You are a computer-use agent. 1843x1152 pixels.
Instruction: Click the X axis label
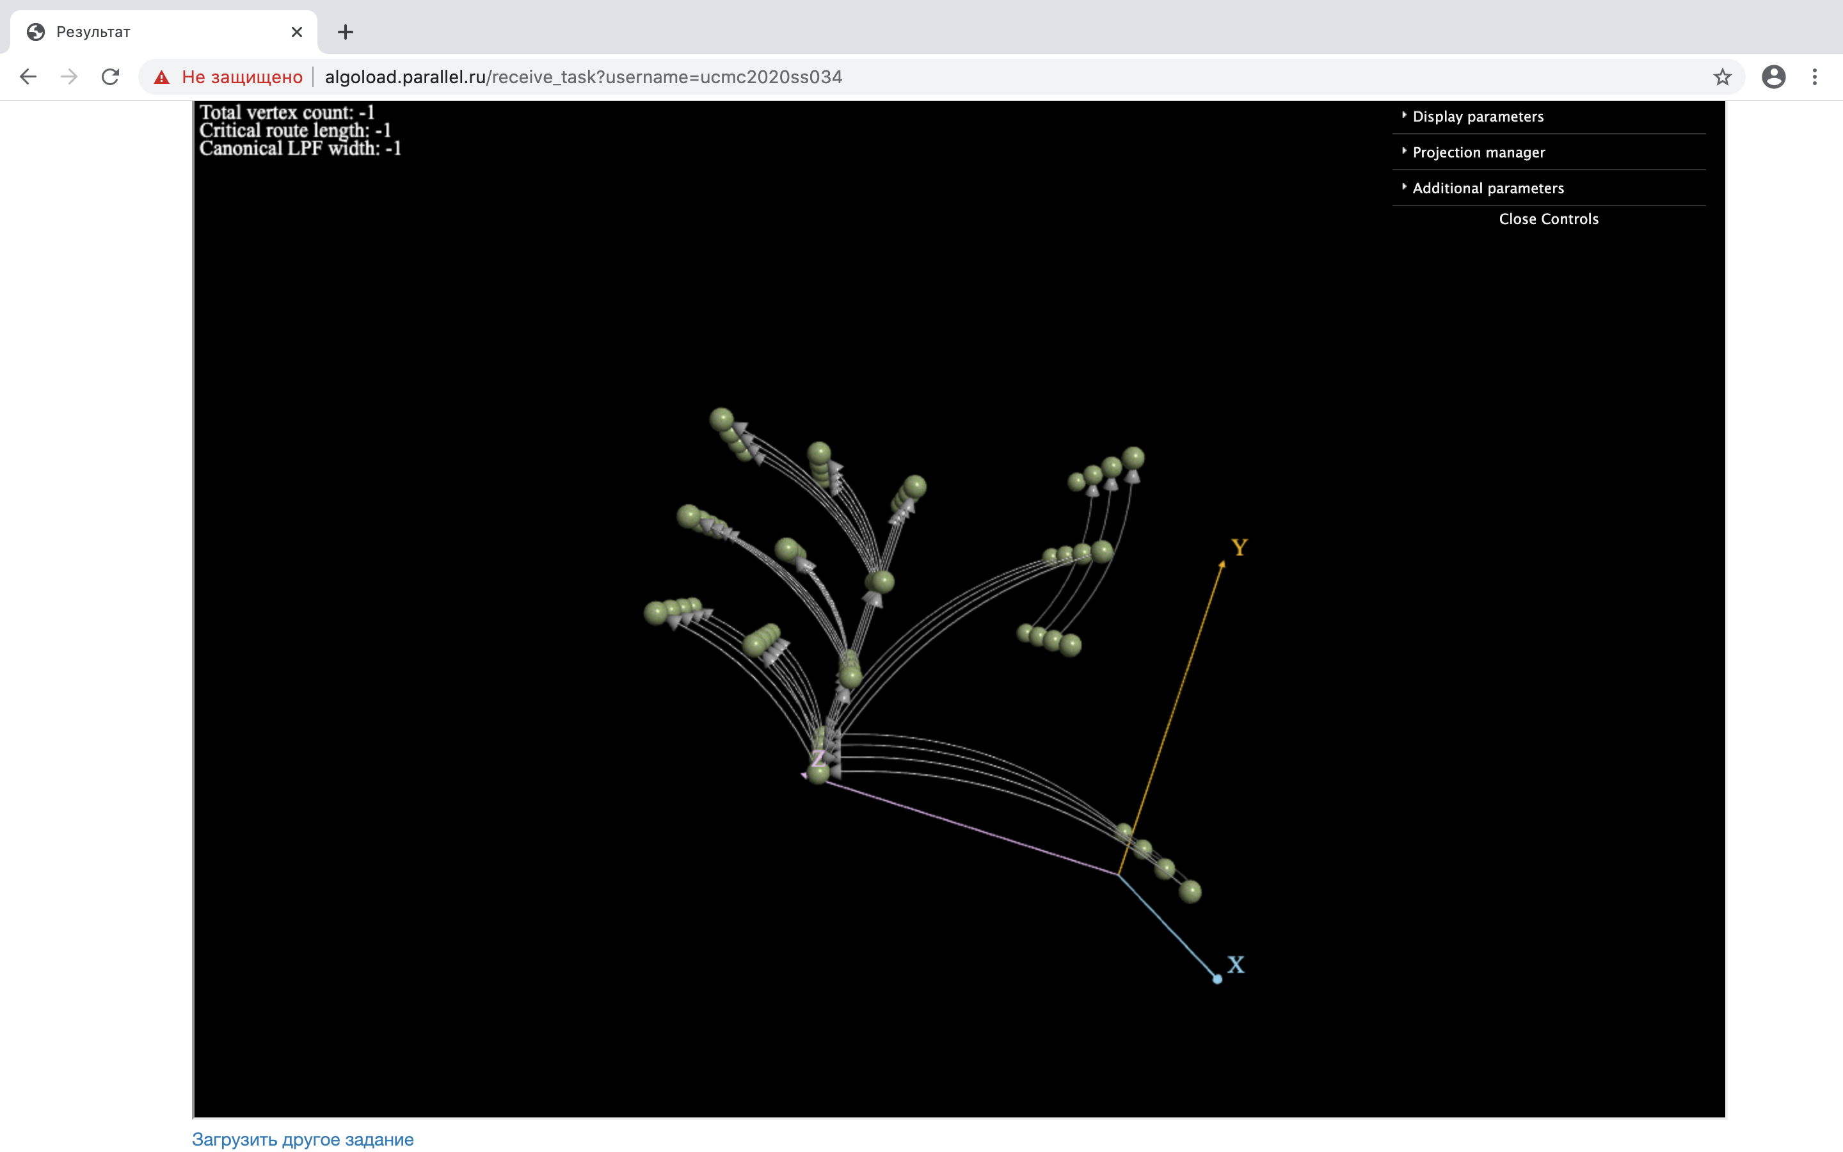click(1236, 964)
